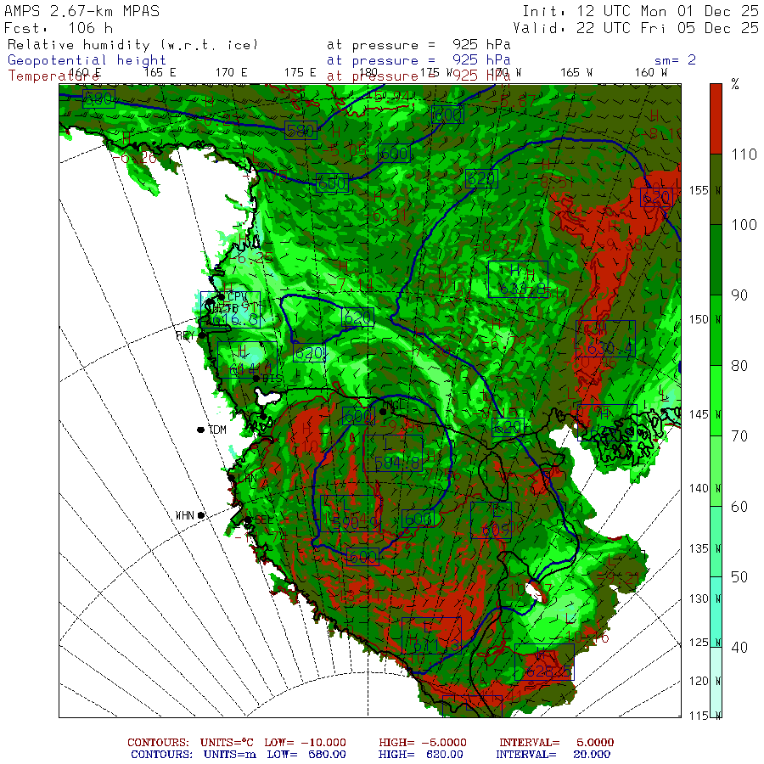This screenshot has height=764, width=764.
Task: Click the red 'UNITS=°C' contour text
Action: tap(227, 743)
